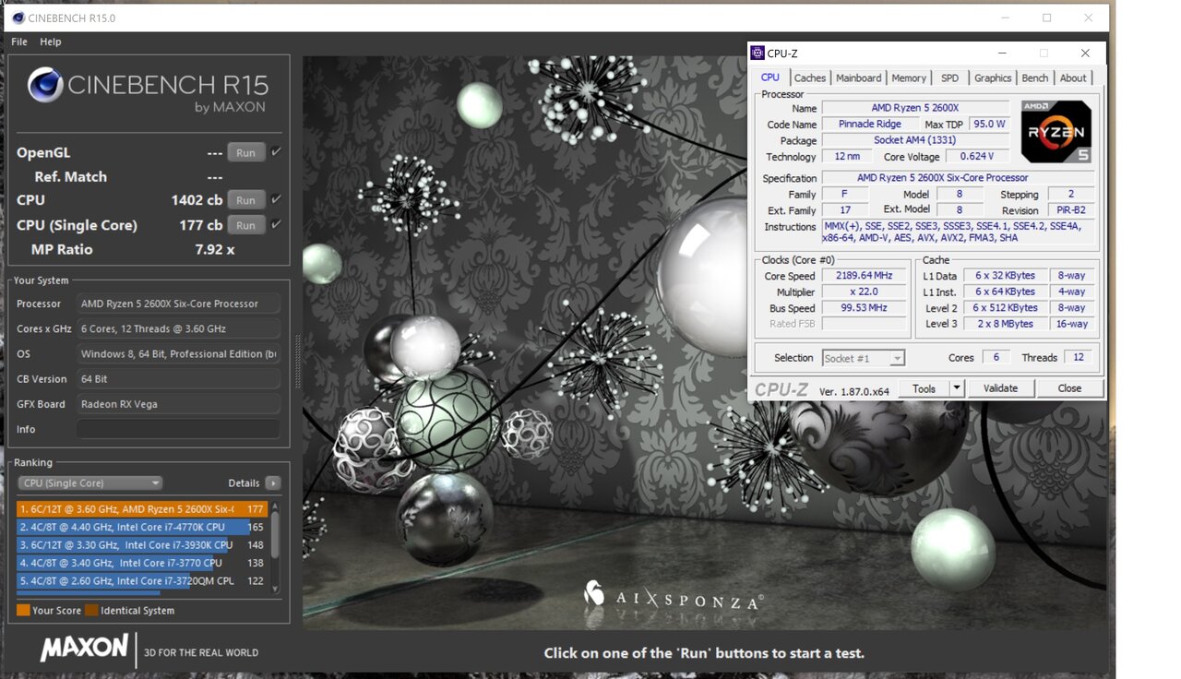
Task: Click the brown Identical System legend swatch
Action: click(92, 610)
